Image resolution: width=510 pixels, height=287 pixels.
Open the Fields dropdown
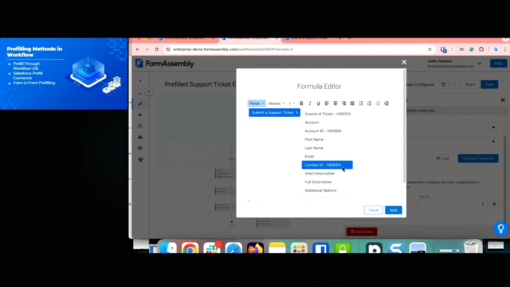pos(257,103)
